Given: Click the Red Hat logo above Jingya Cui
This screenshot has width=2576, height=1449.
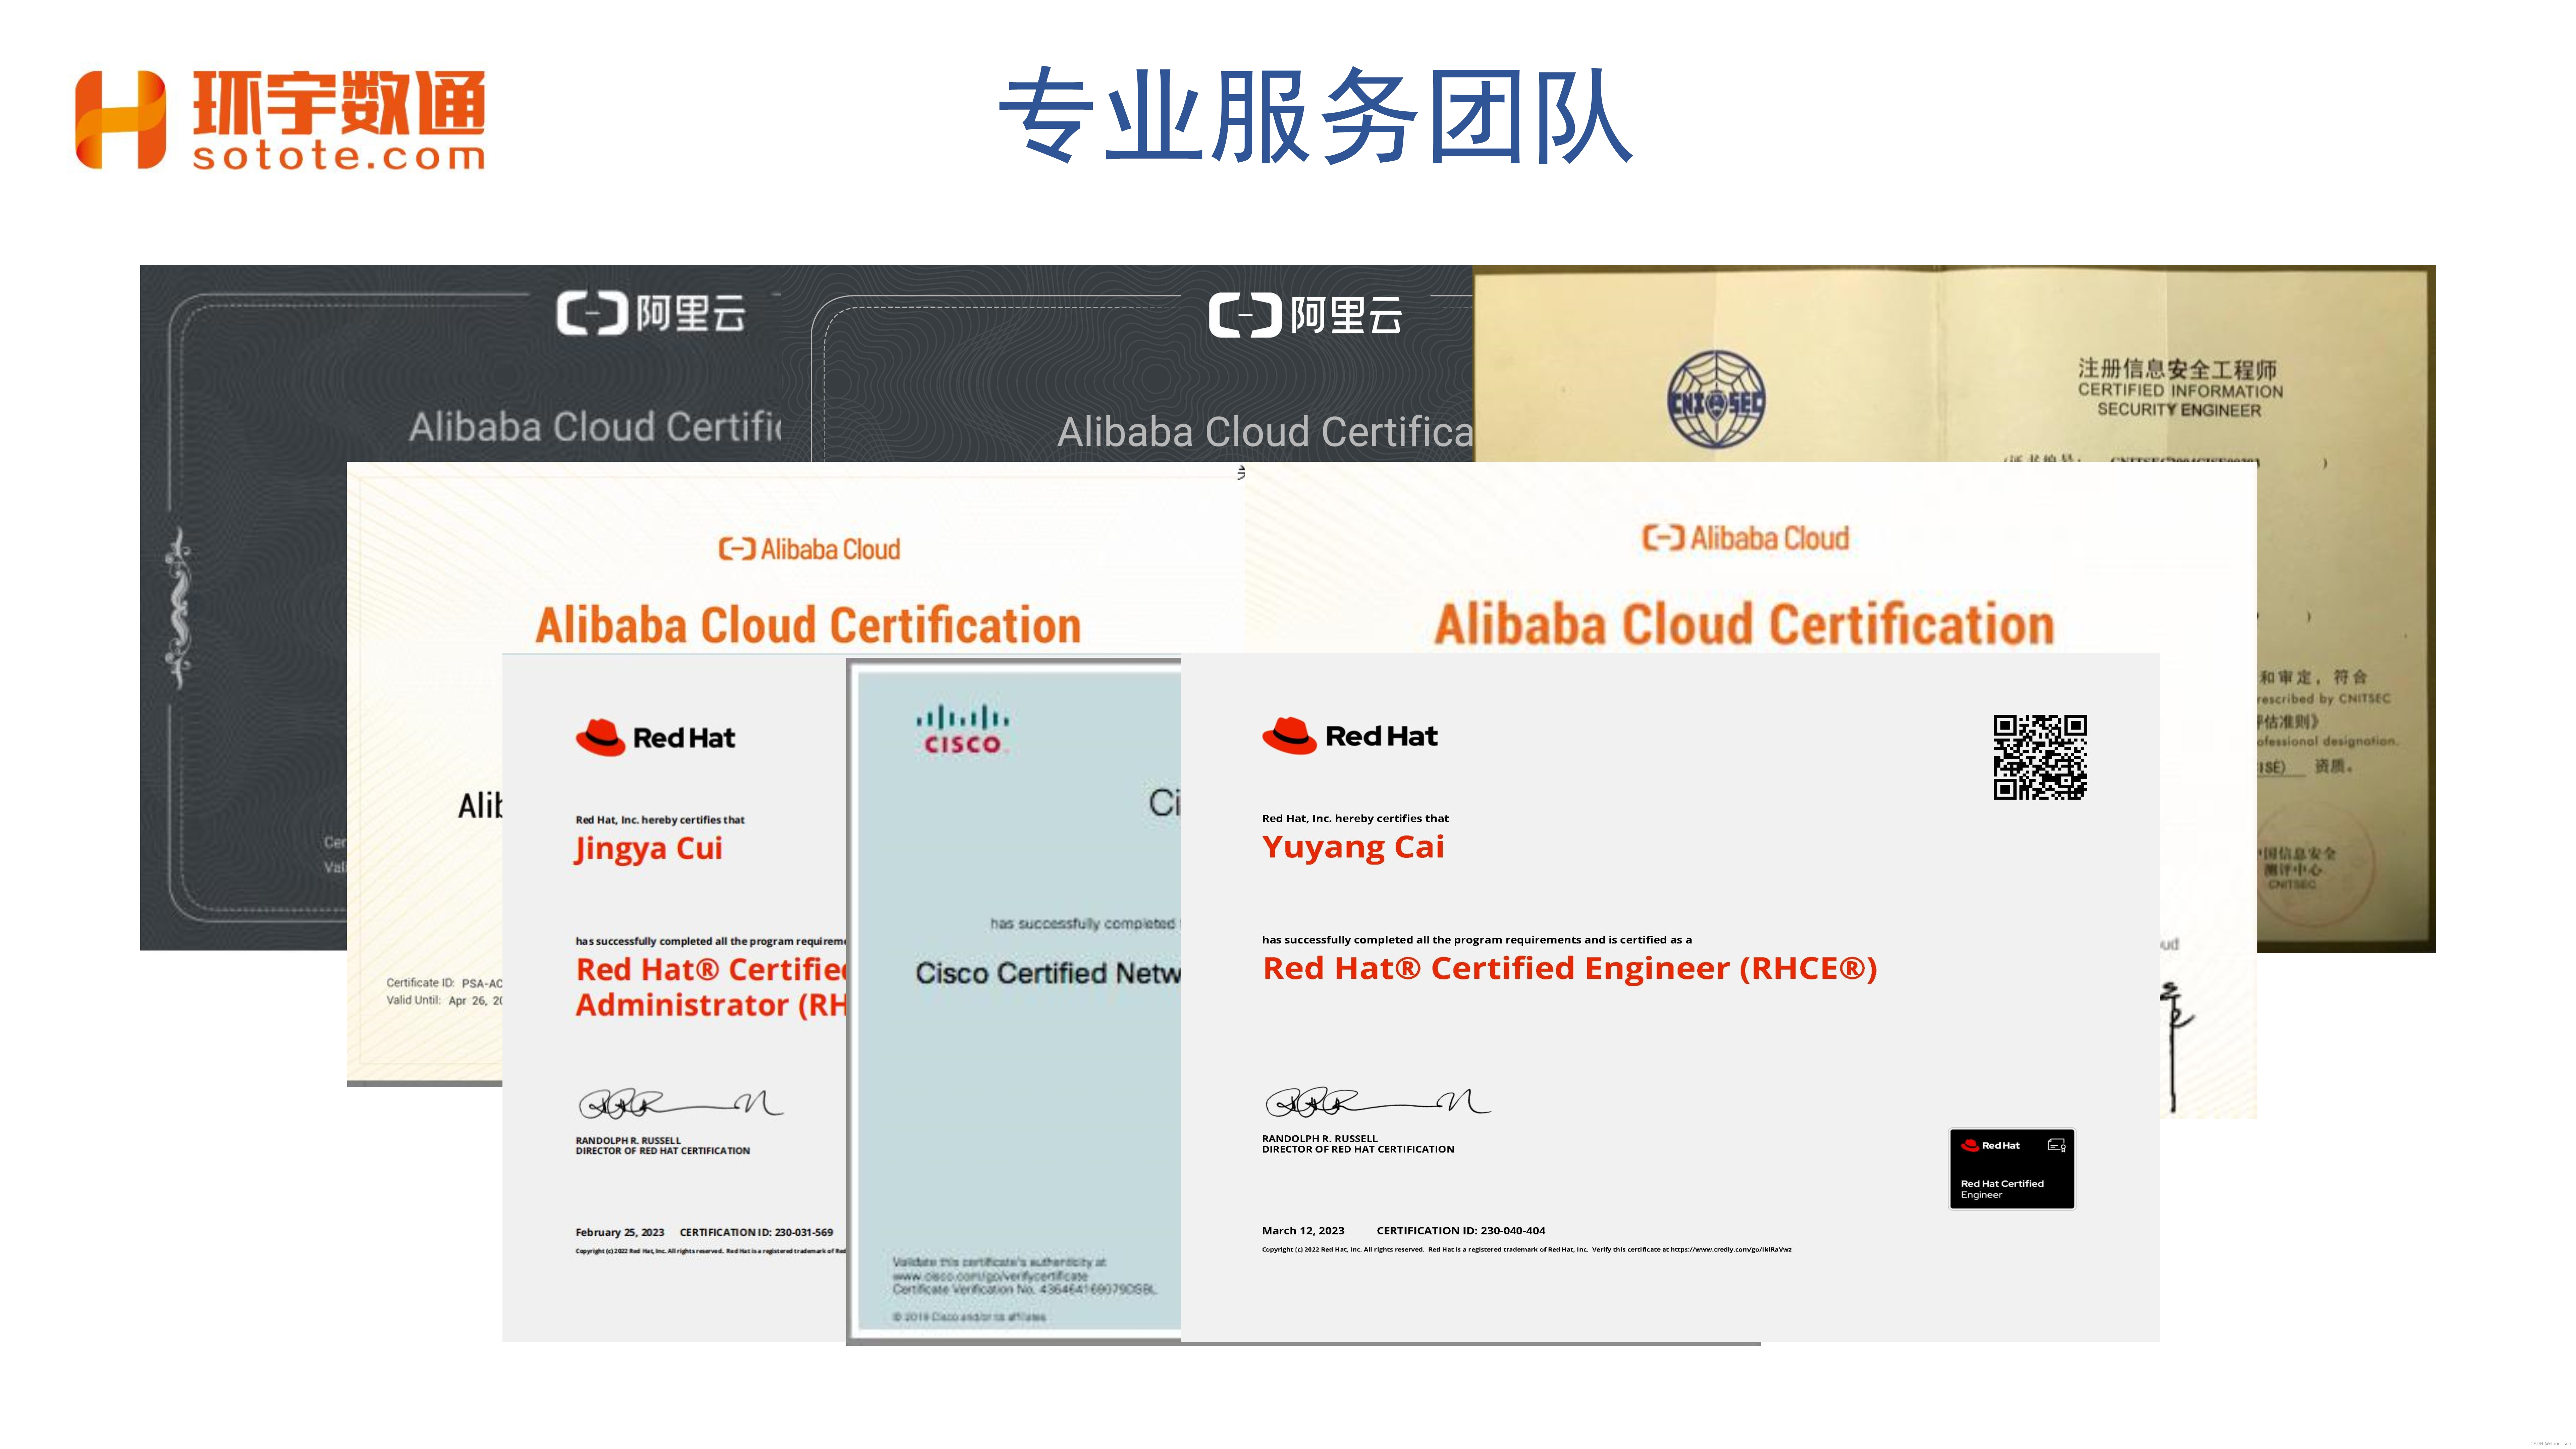Looking at the screenshot, I should (x=655, y=738).
